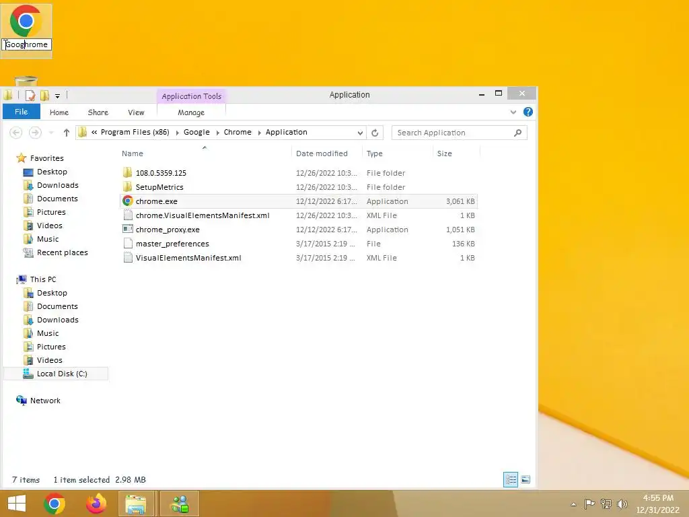The image size is (689, 517).
Task: Go up one folder with Up arrow
Action: 67,133
